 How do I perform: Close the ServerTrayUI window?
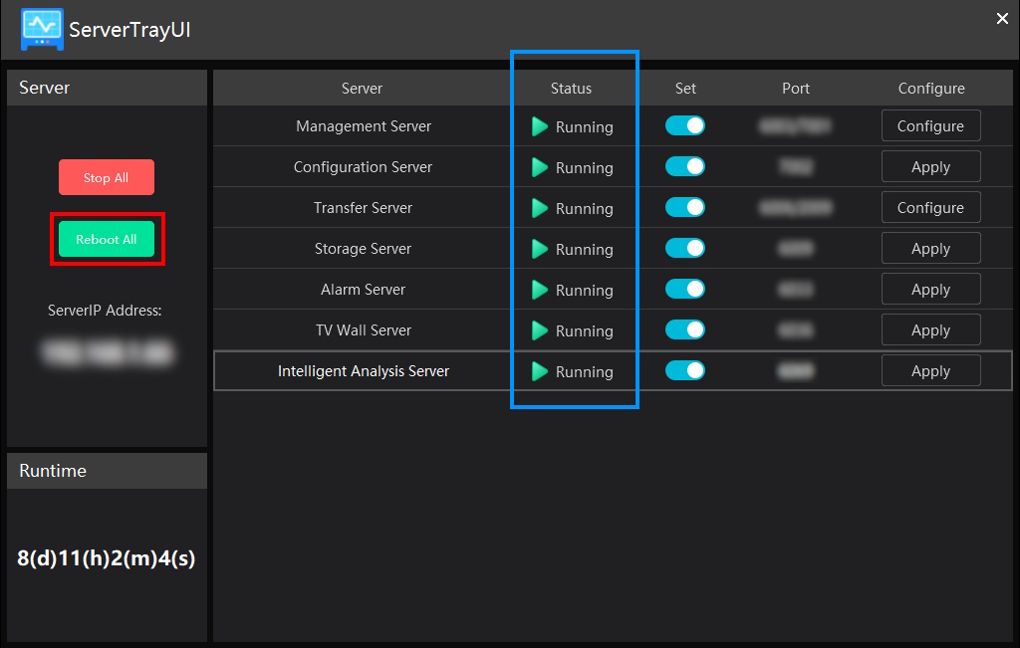point(1002,19)
